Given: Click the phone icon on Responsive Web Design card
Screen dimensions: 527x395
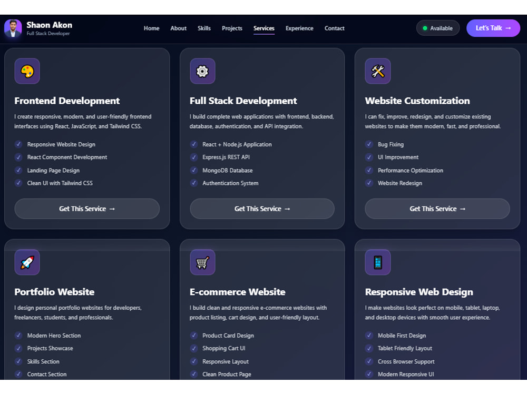Looking at the screenshot, I should point(378,262).
